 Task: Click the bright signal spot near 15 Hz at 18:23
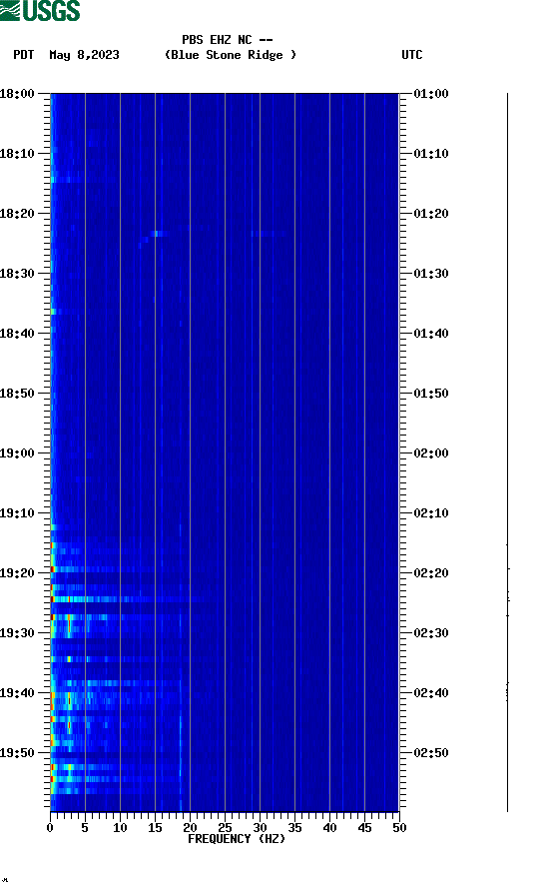tap(157, 234)
